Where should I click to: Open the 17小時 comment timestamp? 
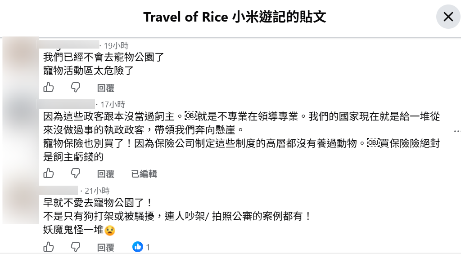point(113,104)
